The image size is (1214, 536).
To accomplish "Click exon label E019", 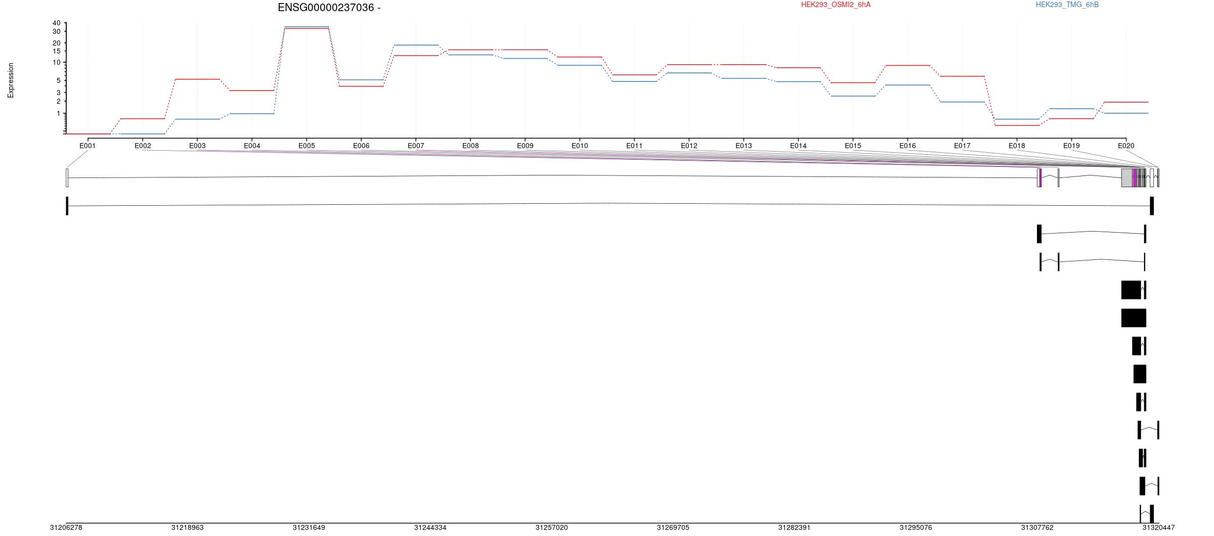I will pos(1071,146).
